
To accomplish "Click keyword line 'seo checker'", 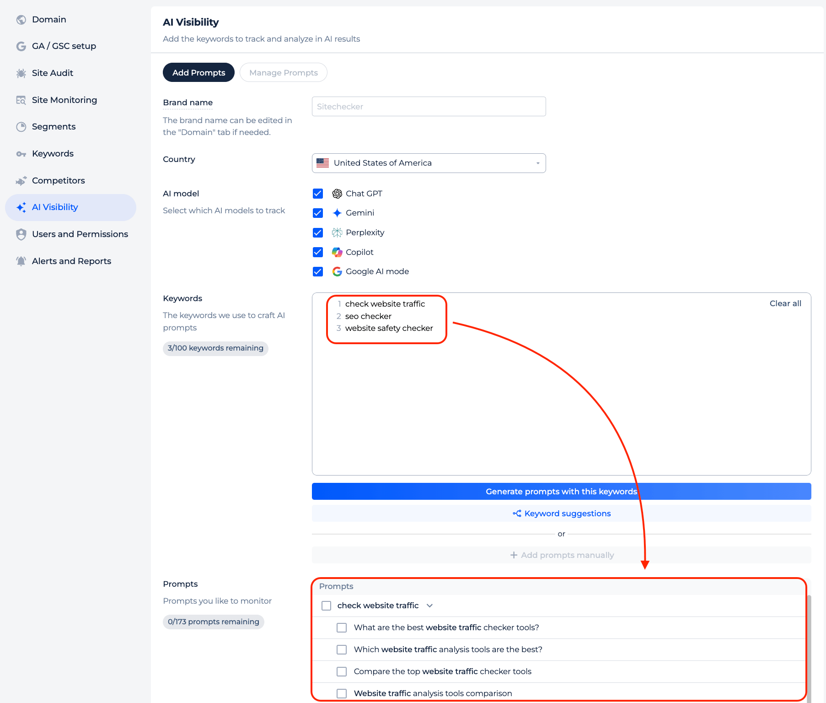I will 368,316.
